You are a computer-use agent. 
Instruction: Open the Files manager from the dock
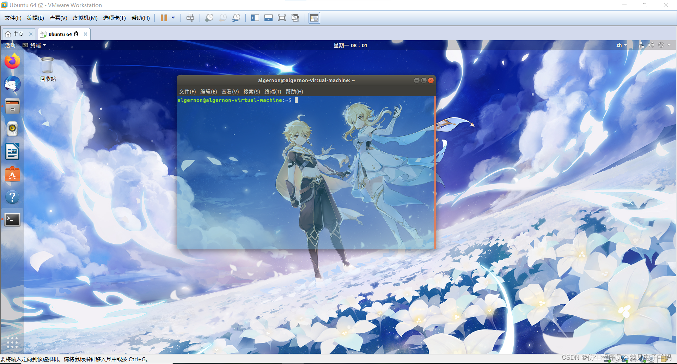[x=12, y=107]
